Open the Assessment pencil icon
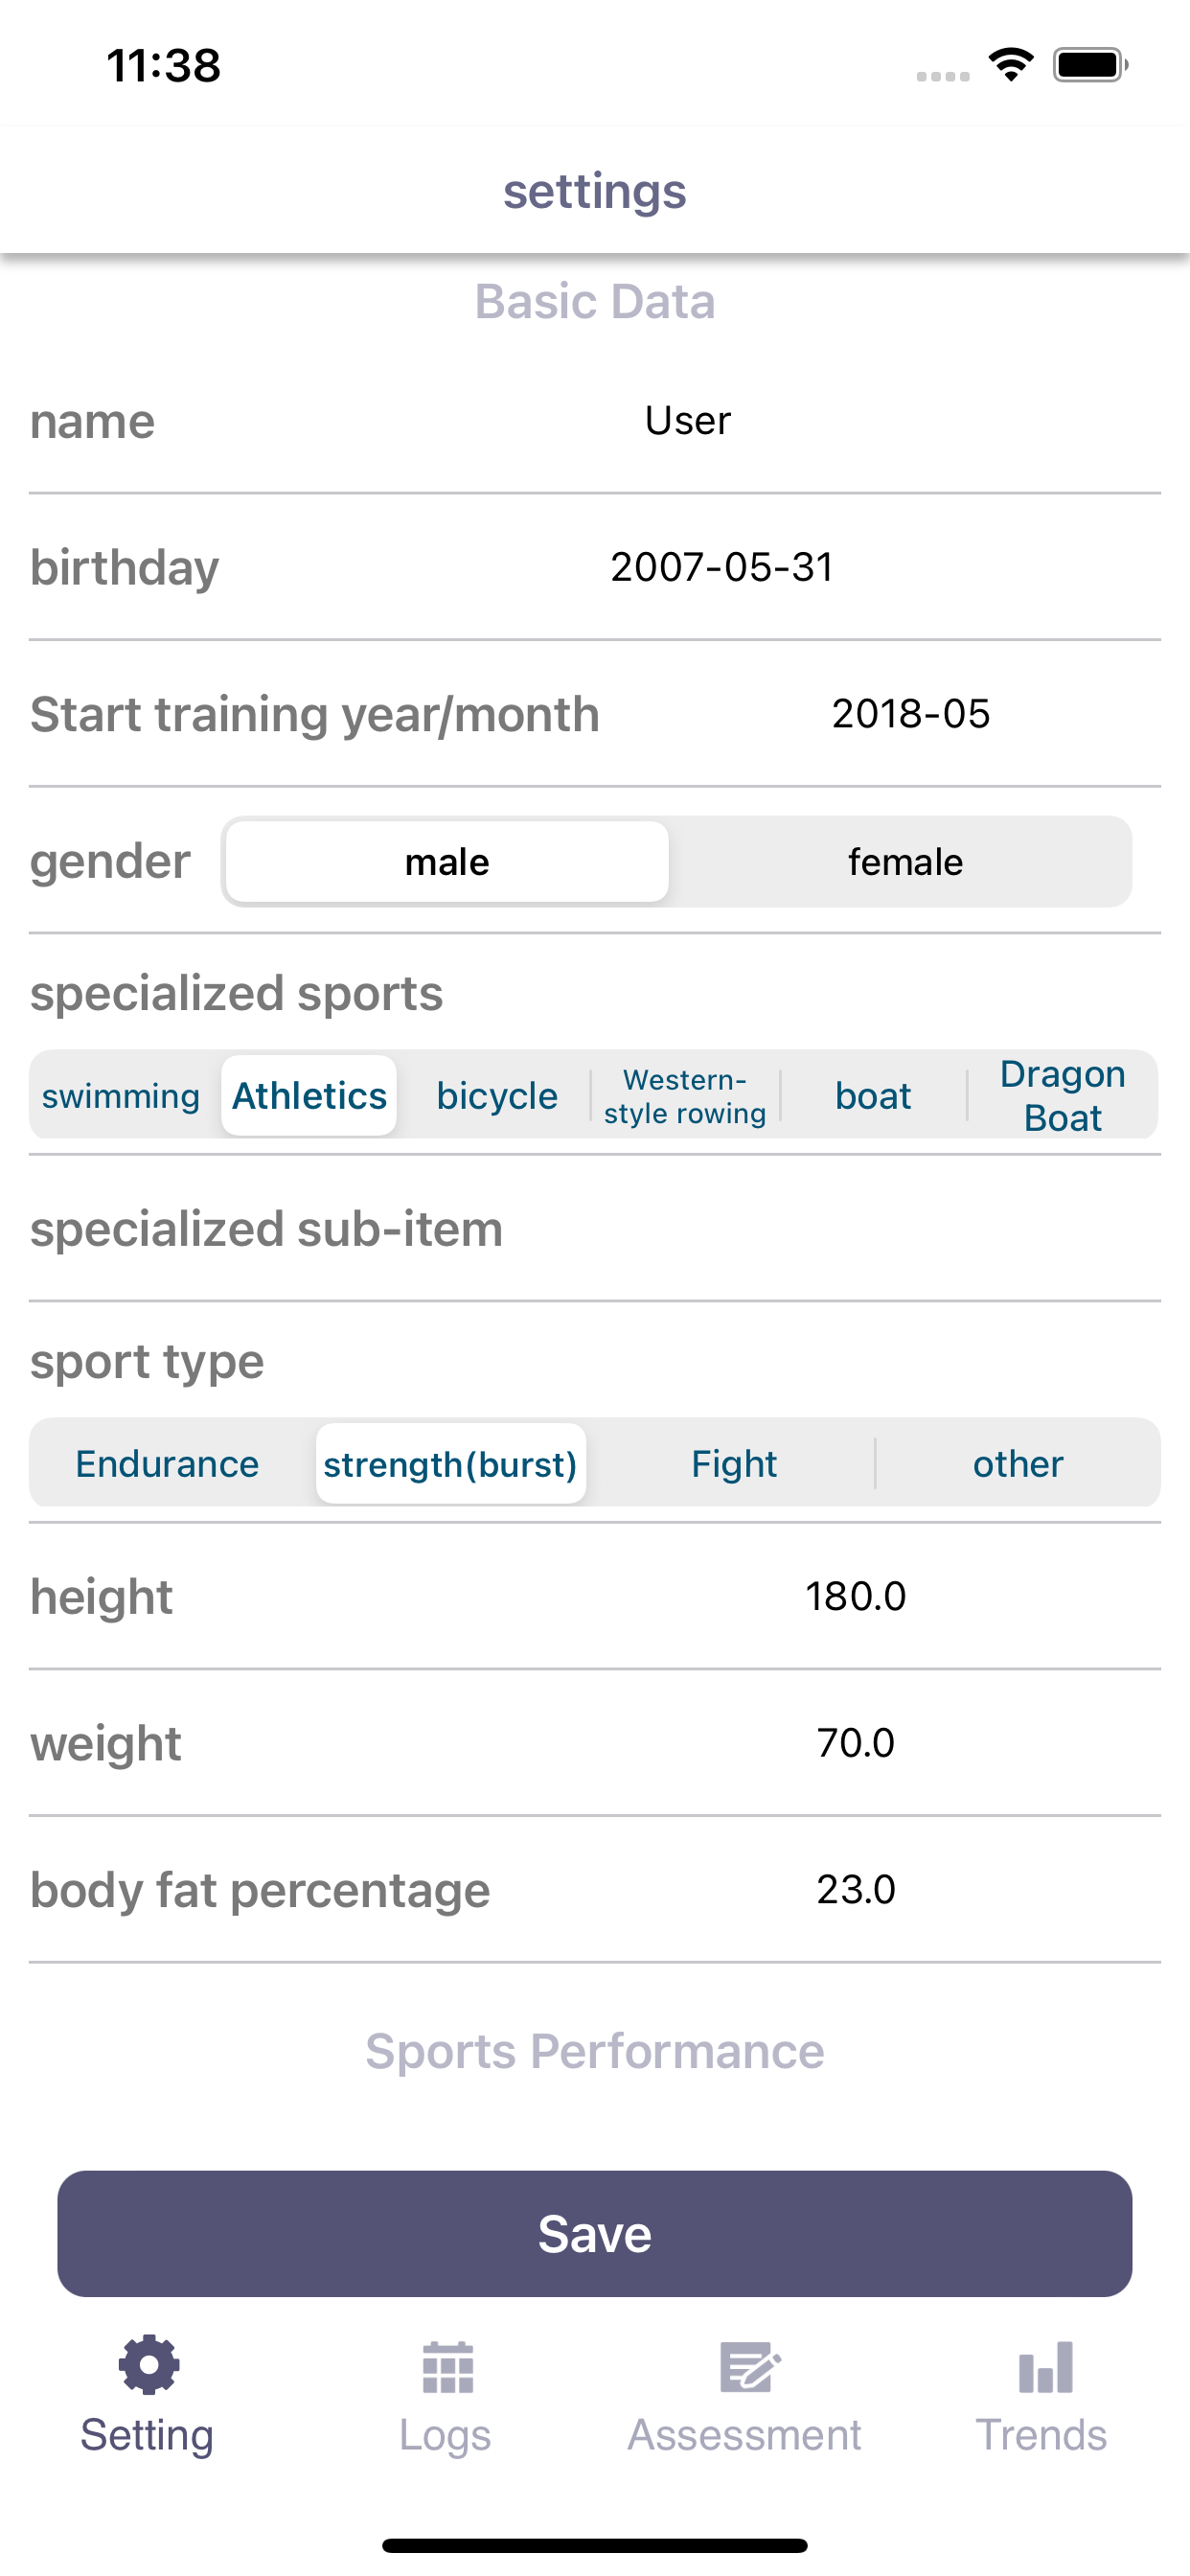The height and width of the screenshot is (2576, 1190). 749,2366
